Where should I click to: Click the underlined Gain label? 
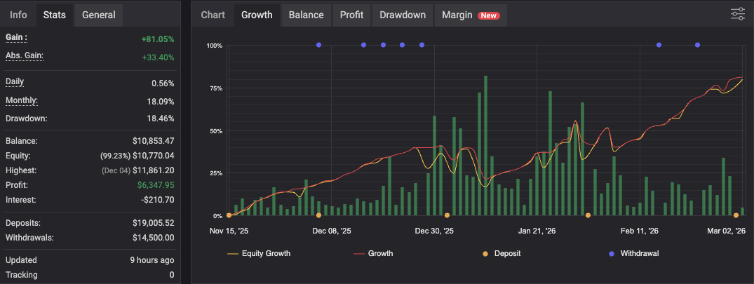click(x=16, y=37)
